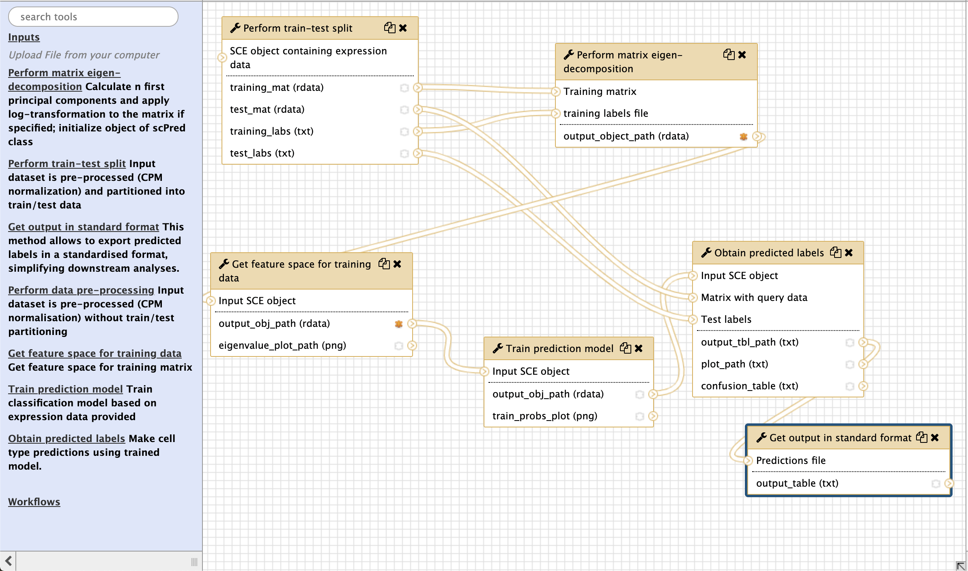Toggle workflow output mark for training_mat (rdata)
968x571 pixels.
pos(404,88)
